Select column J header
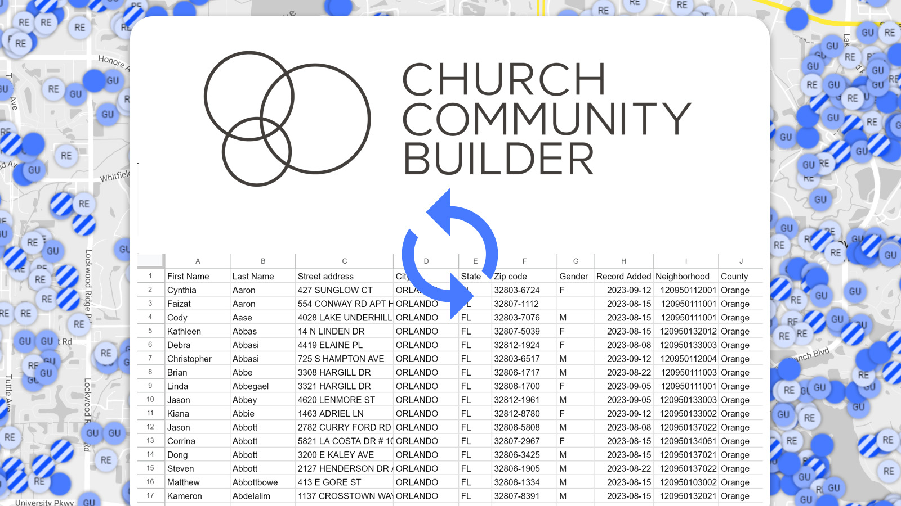Screen dimensions: 901x506 741,261
